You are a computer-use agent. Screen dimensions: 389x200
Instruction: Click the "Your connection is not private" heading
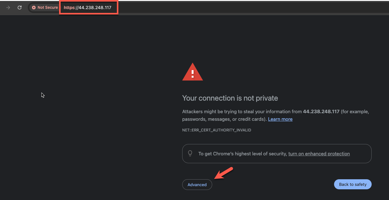230,98
